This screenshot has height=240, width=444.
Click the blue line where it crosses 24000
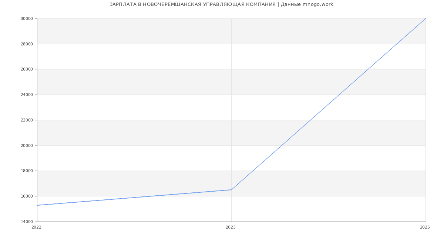pos(339,95)
